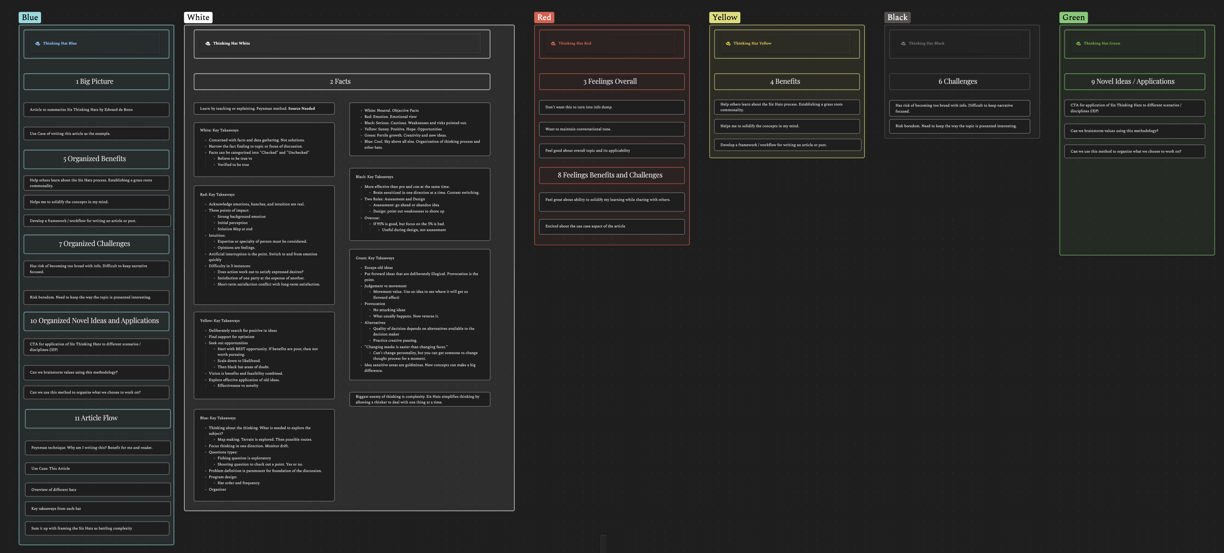
Task: Click 'Can we brainstorm values' card in Green group
Action: pos(1134,131)
